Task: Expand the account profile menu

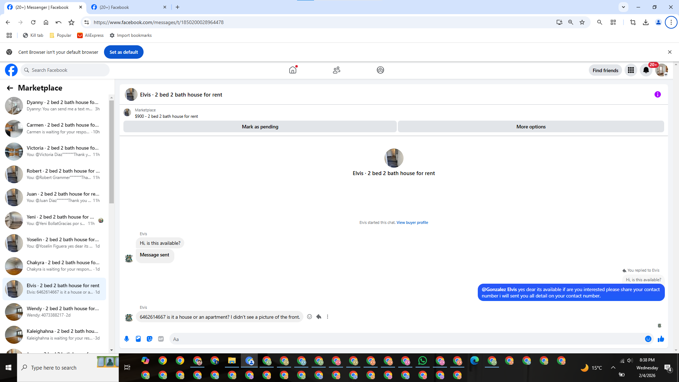Action: click(662, 70)
